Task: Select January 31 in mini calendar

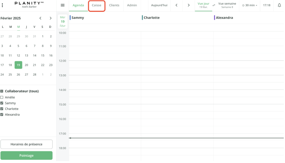Action: (x=35, y=36)
